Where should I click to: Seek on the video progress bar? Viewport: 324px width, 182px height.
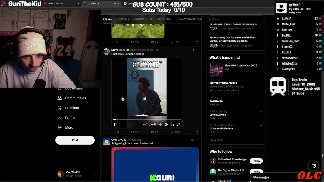click(147, 119)
